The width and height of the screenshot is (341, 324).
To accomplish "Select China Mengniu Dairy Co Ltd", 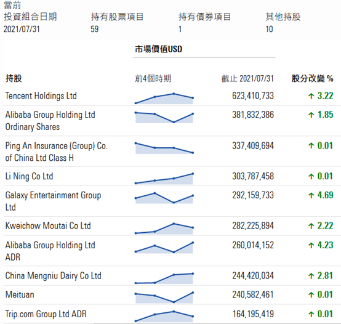I will click(x=54, y=276).
